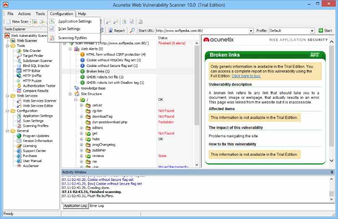
Task: Open AcuSensor item
Action: (x=31, y=166)
